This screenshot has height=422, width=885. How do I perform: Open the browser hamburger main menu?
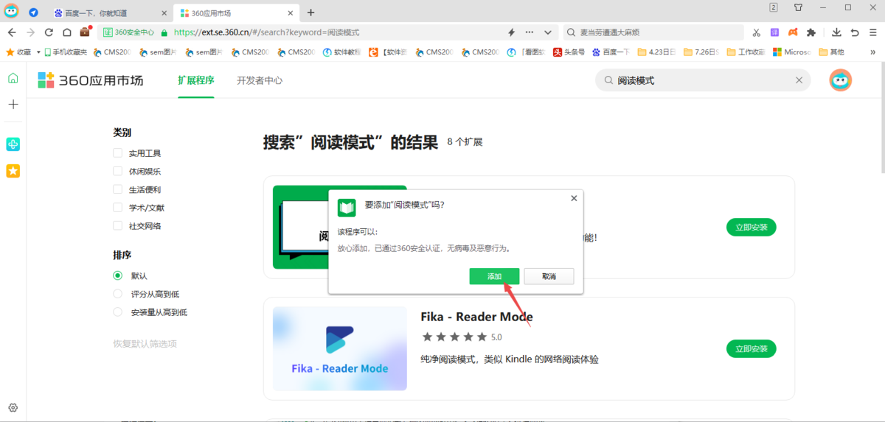point(872,32)
